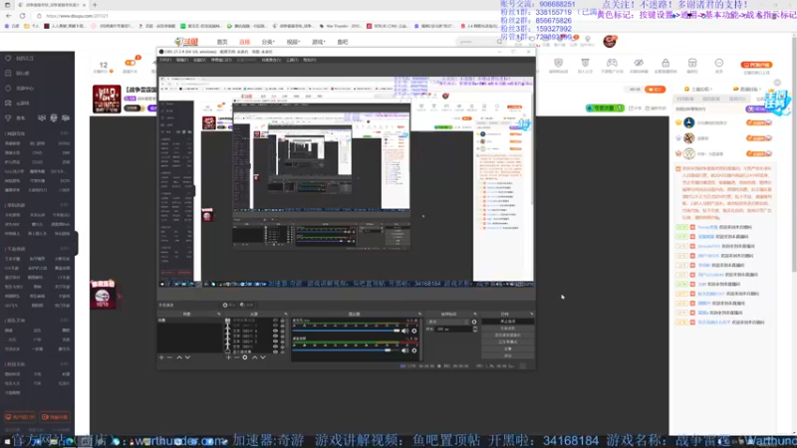
Task: Pop out the OBS audio mixer dock panel
Action: 419,314
